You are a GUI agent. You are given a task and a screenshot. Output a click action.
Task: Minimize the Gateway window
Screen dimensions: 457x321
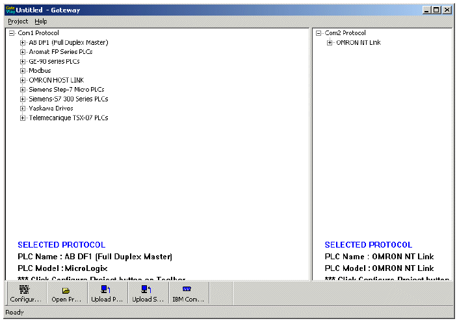coord(427,10)
